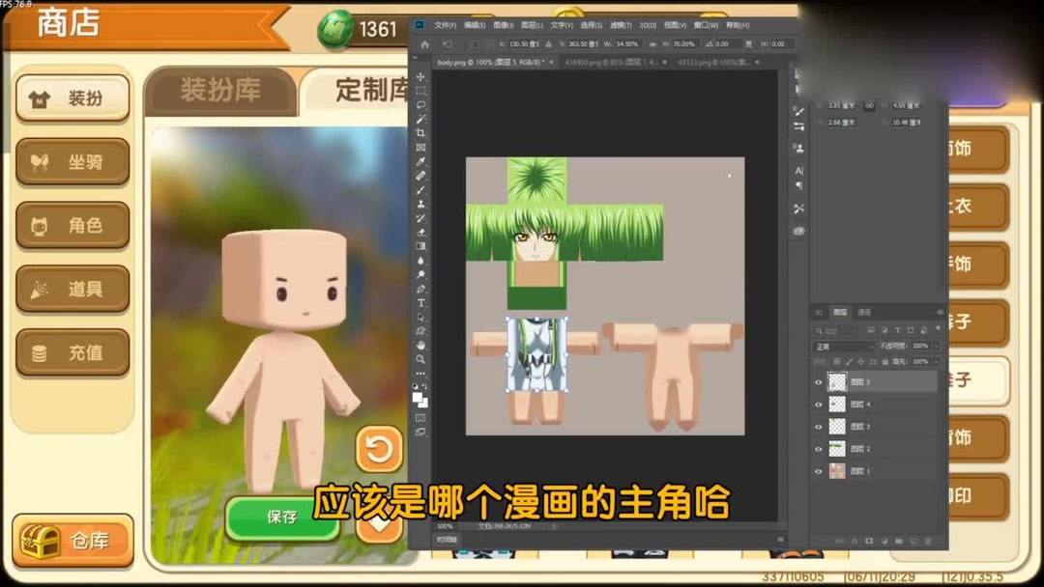This screenshot has height=587, width=1044.
Task: Hide the topmost layer 图层 5
Action: tap(819, 380)
